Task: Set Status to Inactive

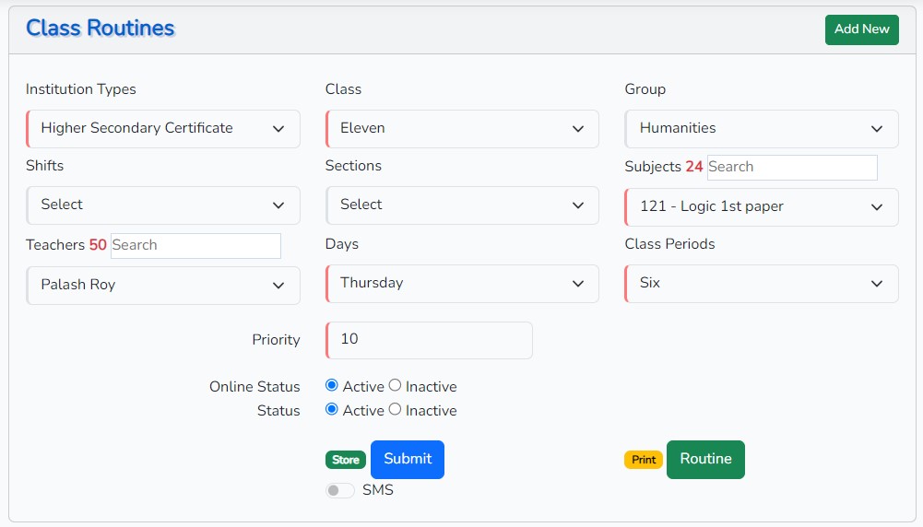Action: 395,410
